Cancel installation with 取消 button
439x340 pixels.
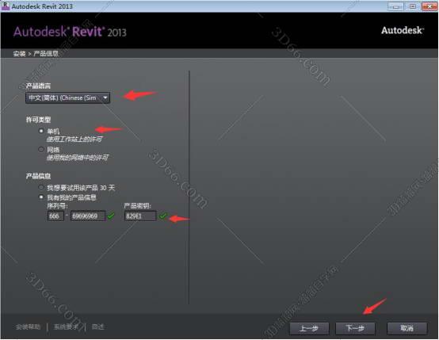tap(407, 328)
